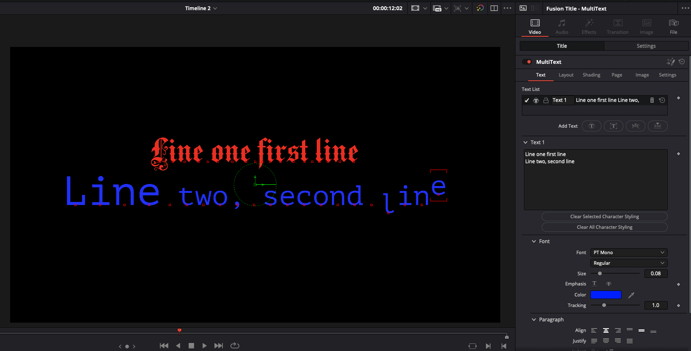Click Clear Selected Character Styling

604,217
